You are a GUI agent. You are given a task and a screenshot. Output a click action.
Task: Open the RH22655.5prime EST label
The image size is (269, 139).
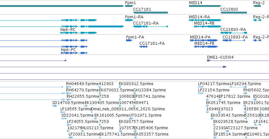tap(83, 96)
